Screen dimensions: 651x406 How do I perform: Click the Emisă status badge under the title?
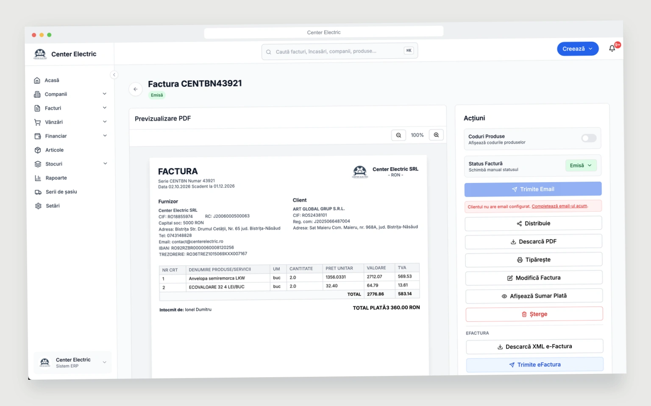[x=157, y=95]
